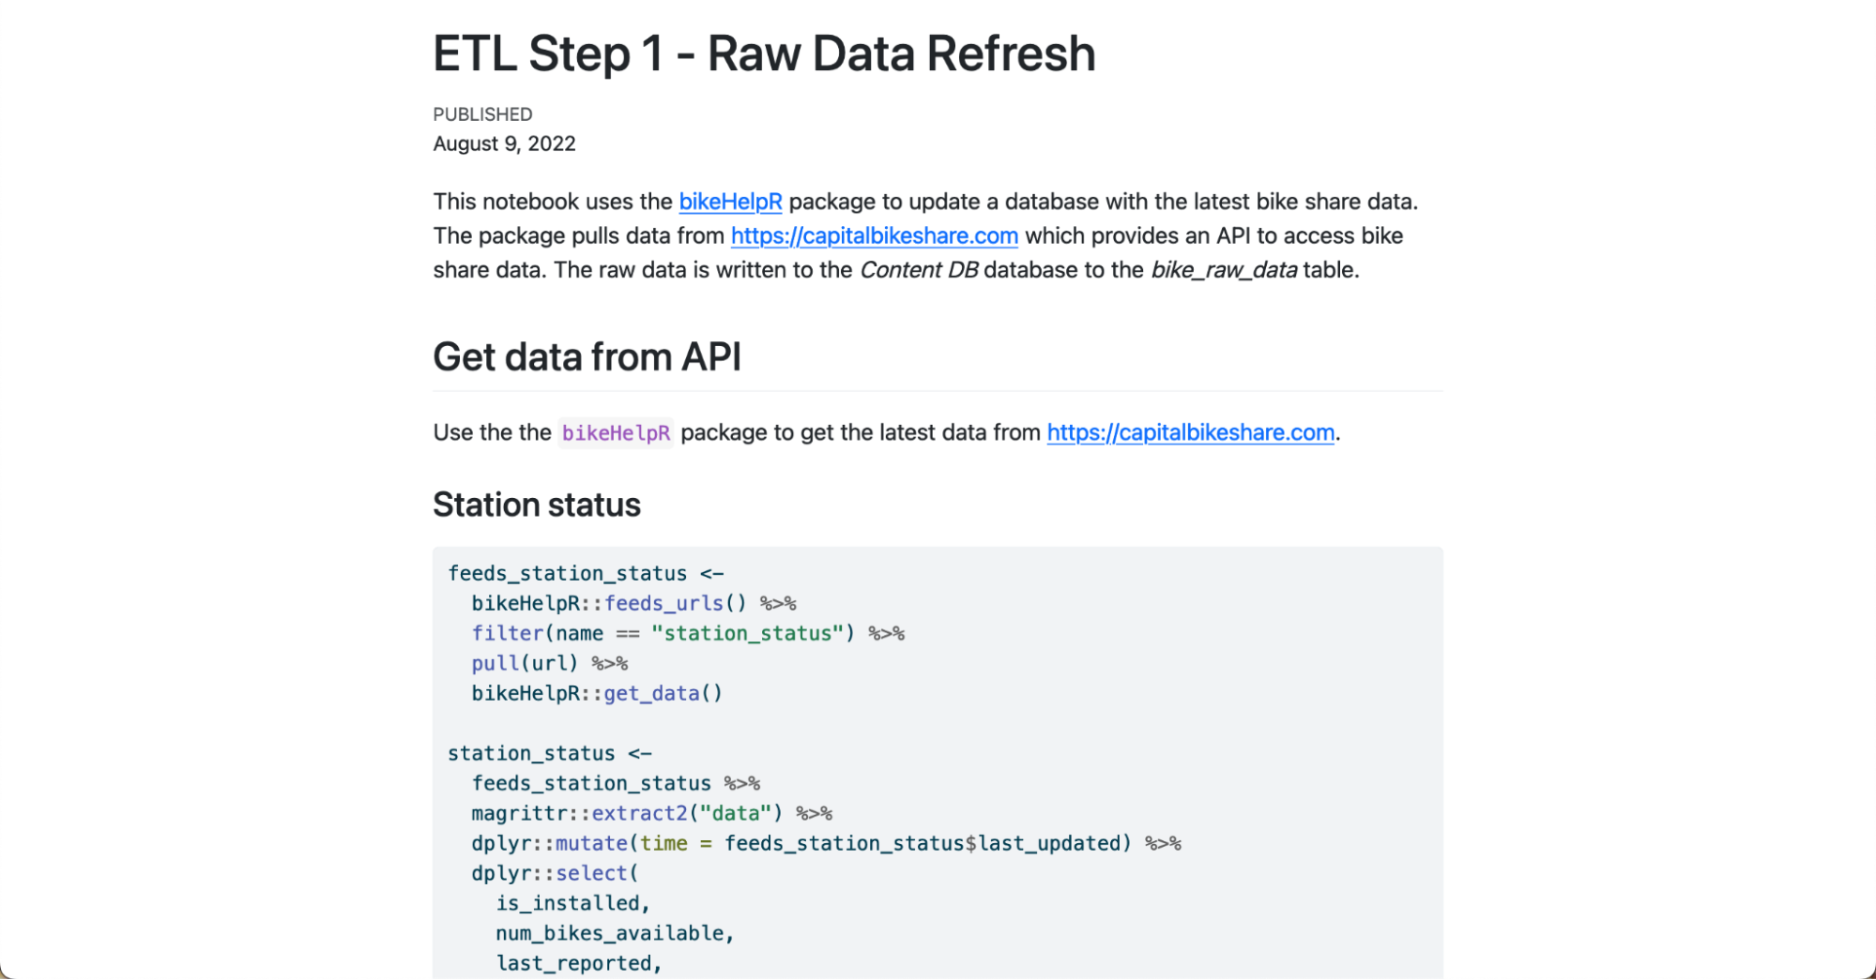This screenshot has width=1876, height=980.
Task: Click the August 9, 2022 publish date
Action: coord(504,143)
